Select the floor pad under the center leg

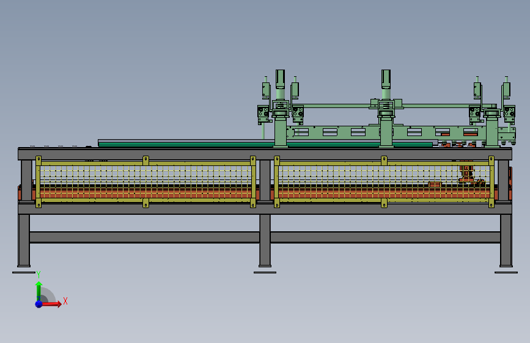point(265,272)
